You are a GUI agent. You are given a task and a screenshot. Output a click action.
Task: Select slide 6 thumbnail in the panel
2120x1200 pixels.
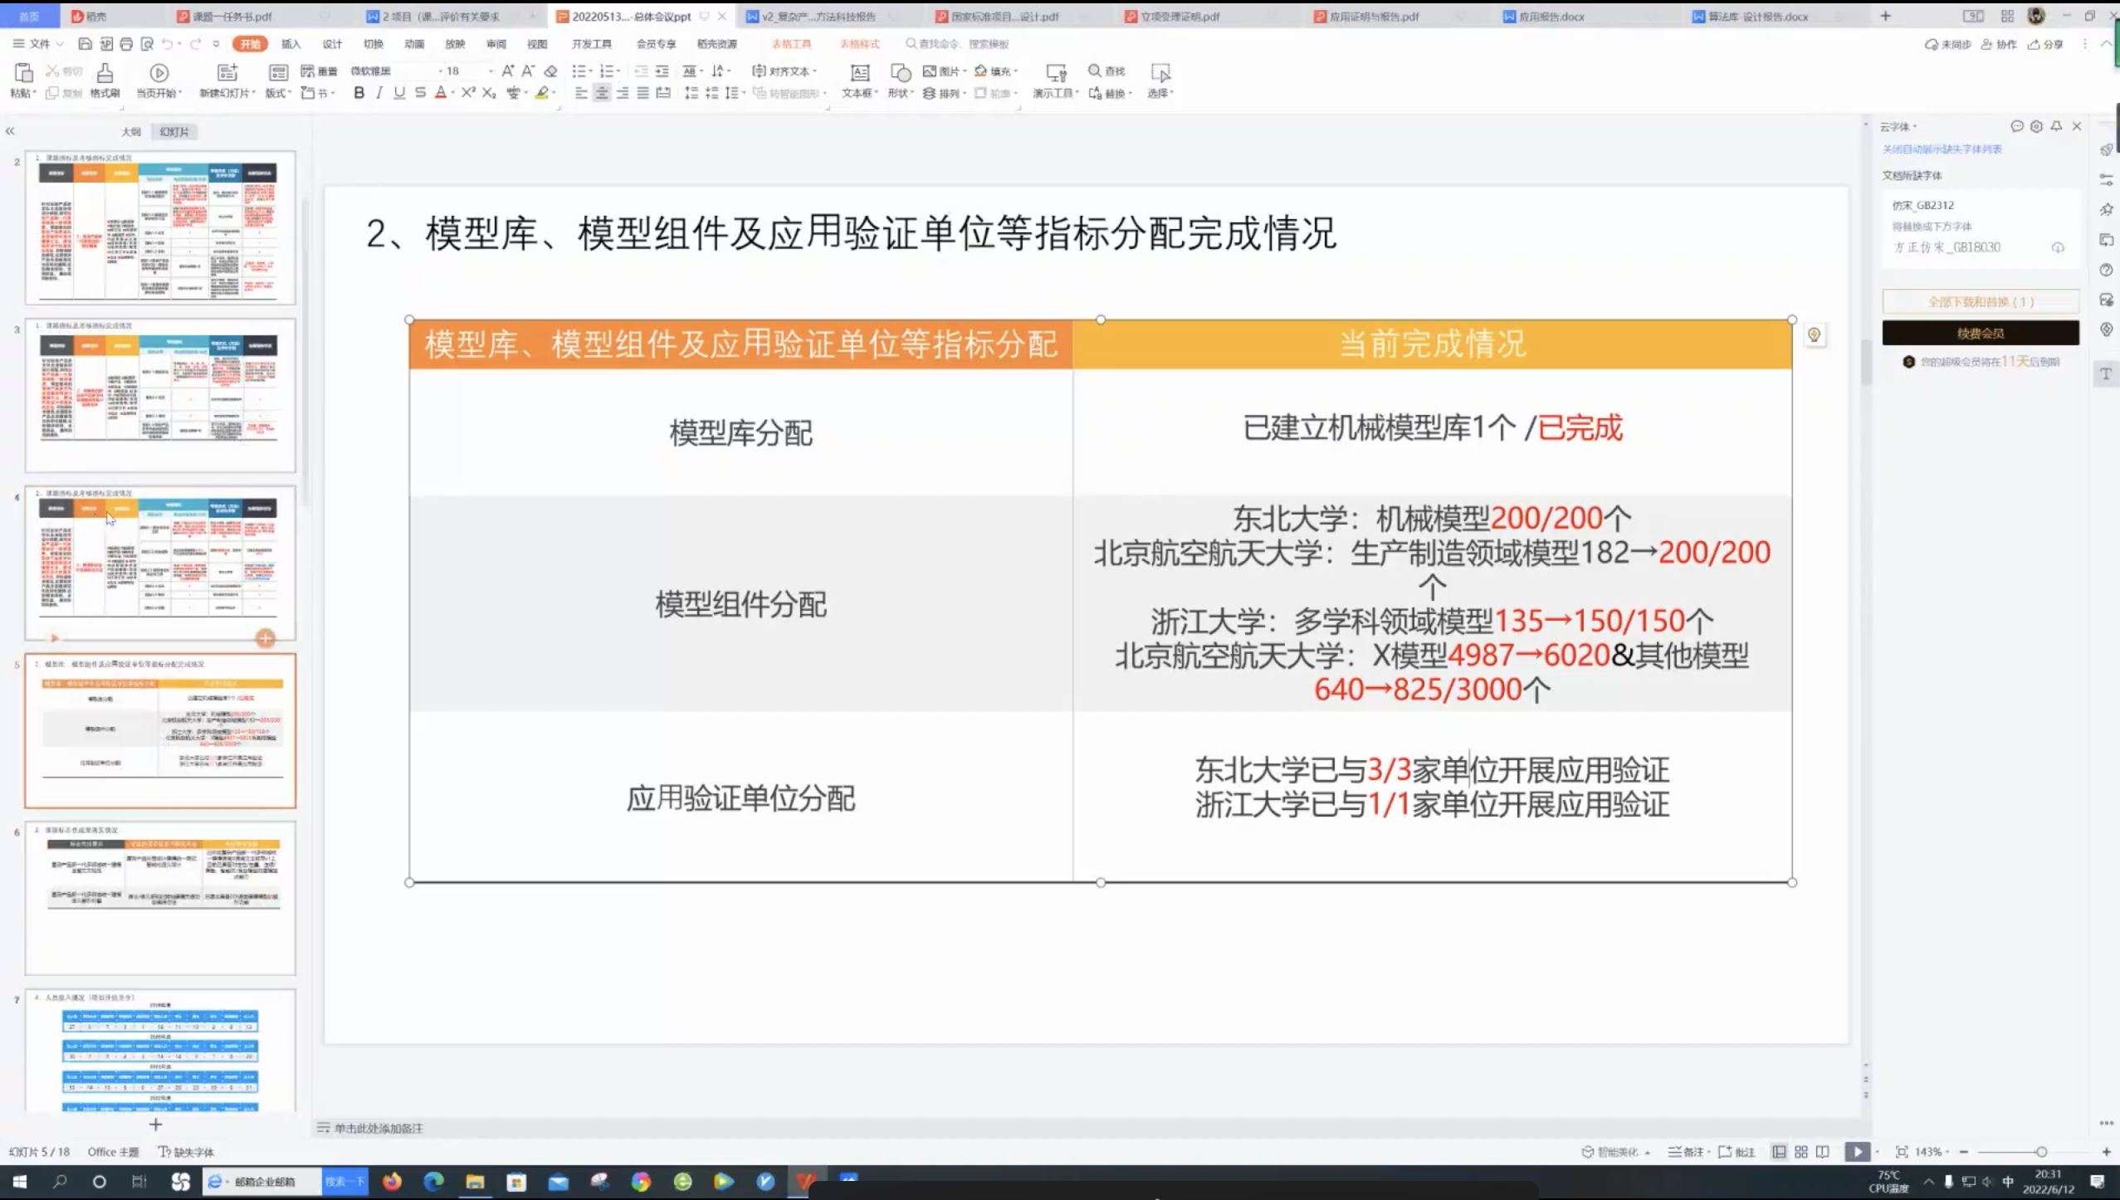160,898
